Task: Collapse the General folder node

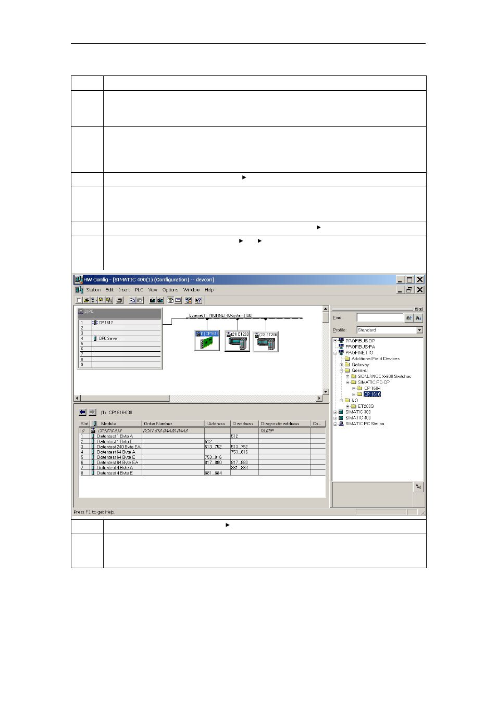Action: pyautogui.click(x=341, y=370)
